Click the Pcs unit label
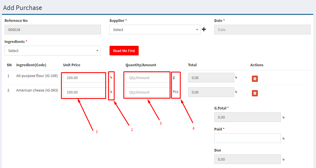This screenshot has width=316, height=168. 176,92
